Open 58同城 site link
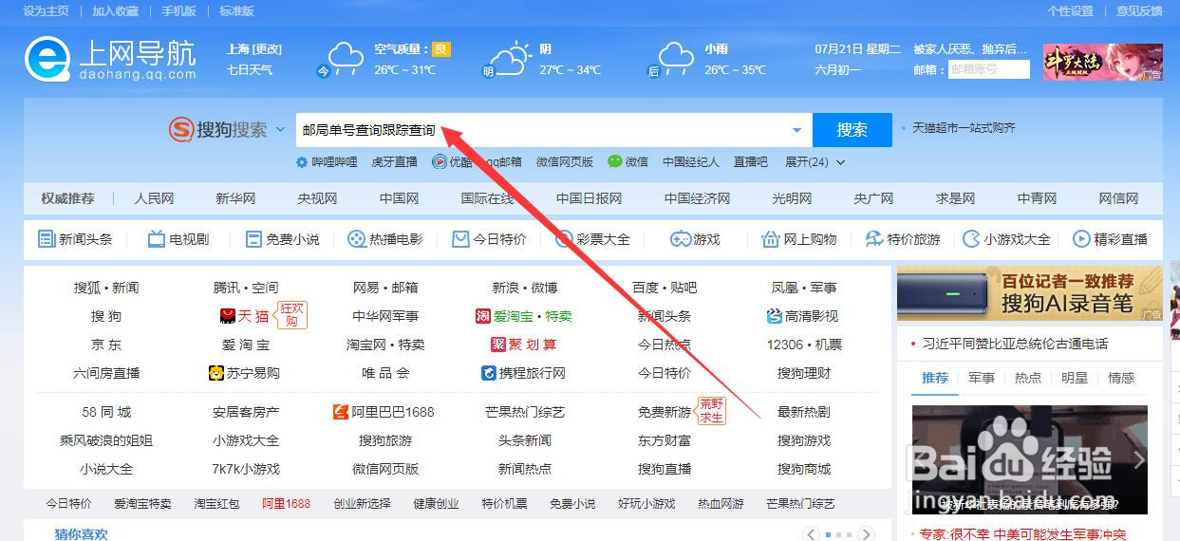Viewport: 1180px width, 541px height. pos(105,412)
